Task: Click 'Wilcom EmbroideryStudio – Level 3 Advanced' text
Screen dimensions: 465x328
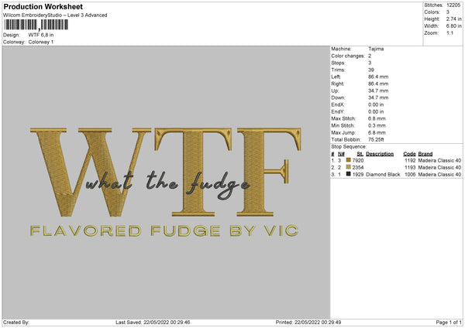Action: click(55, 15)
